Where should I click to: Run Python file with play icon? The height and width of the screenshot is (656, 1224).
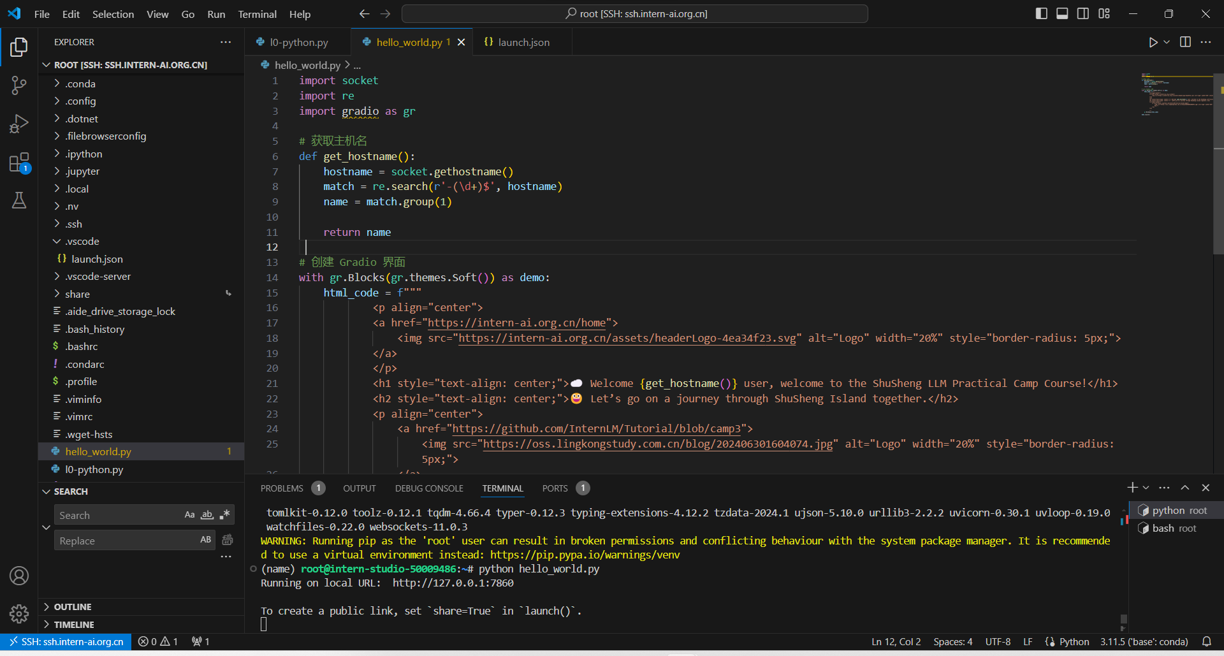[1153, 42]
